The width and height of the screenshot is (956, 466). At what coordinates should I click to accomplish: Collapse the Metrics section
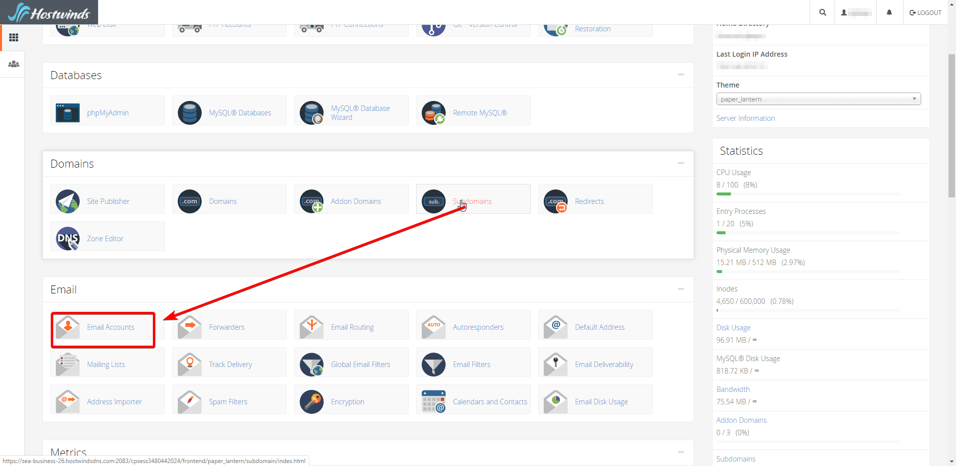coord(681,452)
